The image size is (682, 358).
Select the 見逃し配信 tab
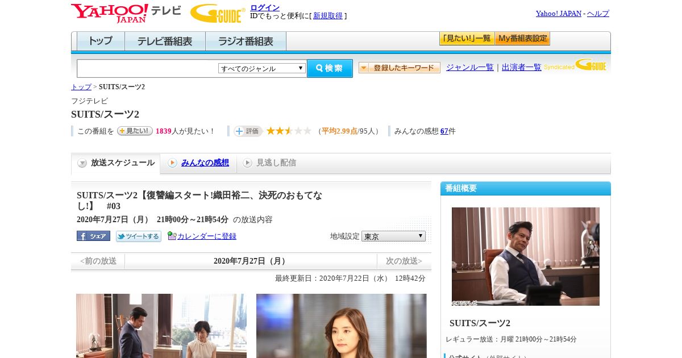[x=269, y=163]
